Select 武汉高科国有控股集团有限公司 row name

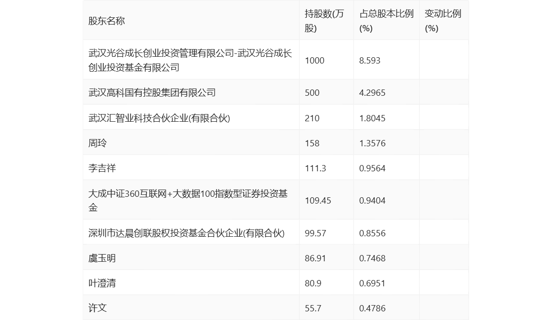152,93
